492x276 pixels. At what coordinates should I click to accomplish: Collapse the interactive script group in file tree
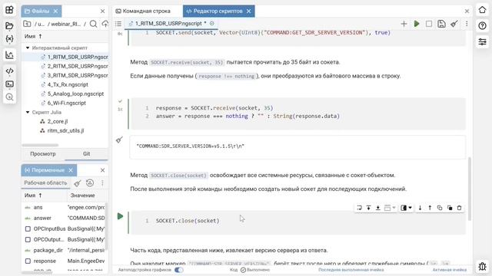pos(28,48)
